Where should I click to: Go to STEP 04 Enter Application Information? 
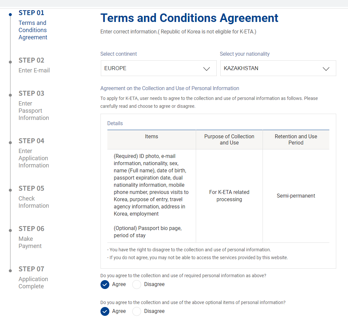tap(34, 153)
